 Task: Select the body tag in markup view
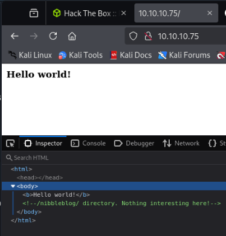(x=27, y=186)
